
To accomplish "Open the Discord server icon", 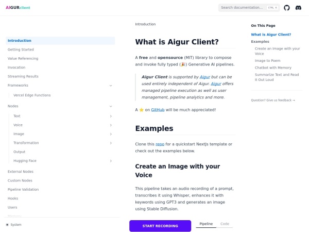I will (298, 8).
